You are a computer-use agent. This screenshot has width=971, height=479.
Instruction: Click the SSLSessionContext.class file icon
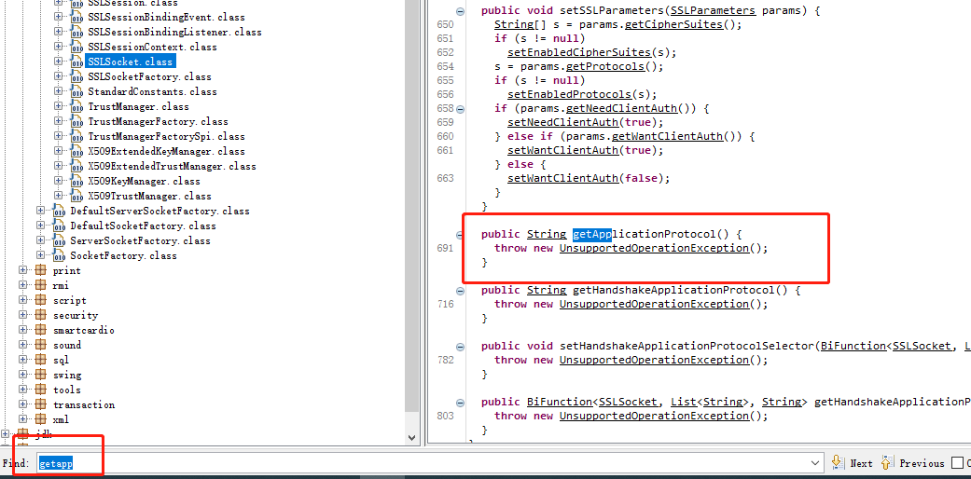click(x=76, y=47)
